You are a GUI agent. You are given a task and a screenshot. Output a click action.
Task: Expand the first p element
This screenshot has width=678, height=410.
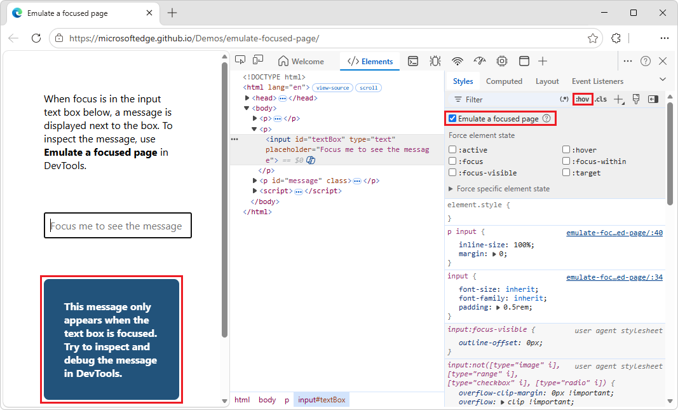(x=255, y=118)
